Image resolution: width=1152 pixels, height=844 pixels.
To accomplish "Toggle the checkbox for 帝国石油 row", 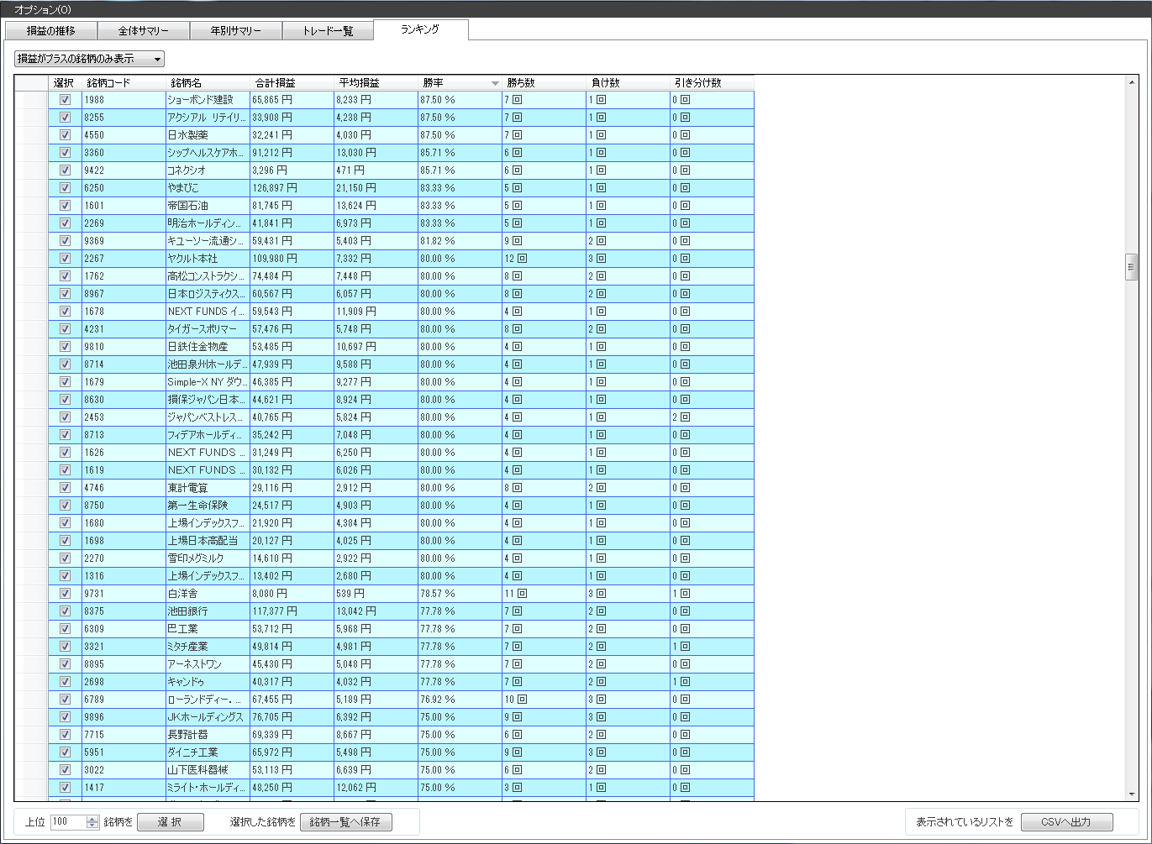I will (65, 206).
